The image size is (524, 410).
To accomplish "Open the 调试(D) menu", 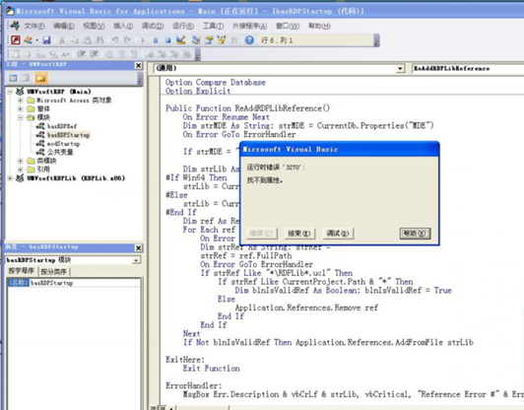I will 153,26.
